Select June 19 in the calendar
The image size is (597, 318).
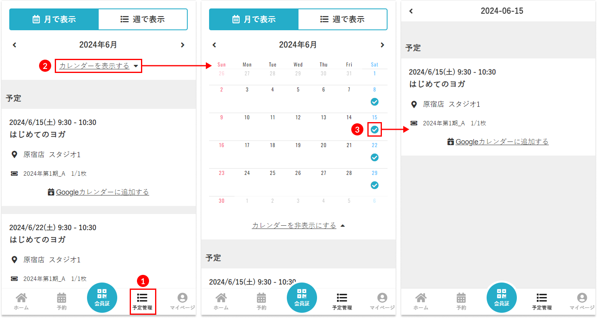click(x=298, y=145)
